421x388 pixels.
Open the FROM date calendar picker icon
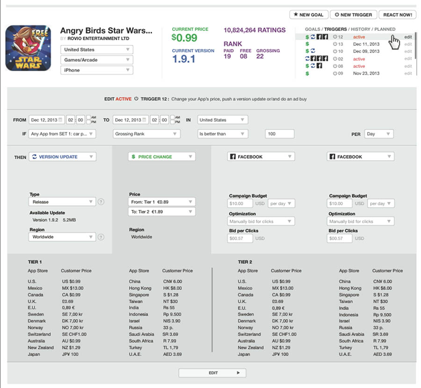[61, 120]
